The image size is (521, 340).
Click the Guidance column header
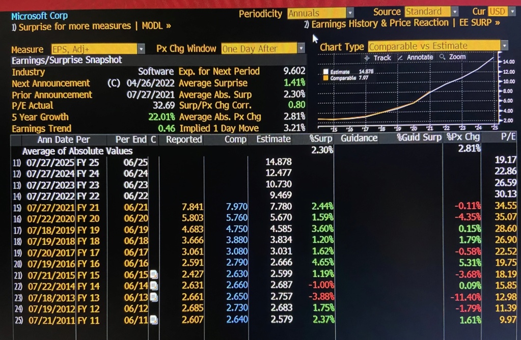click(359, 138)
